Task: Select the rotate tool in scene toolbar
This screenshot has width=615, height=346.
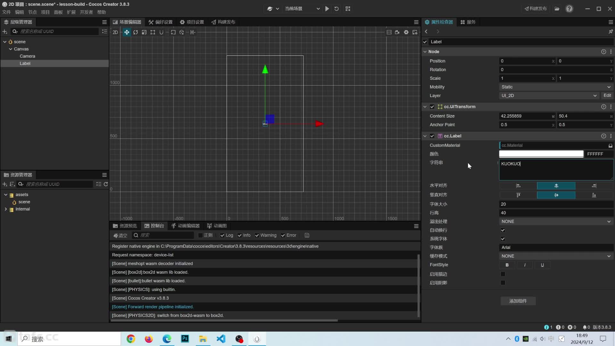Action: click(x=135, y=32)
